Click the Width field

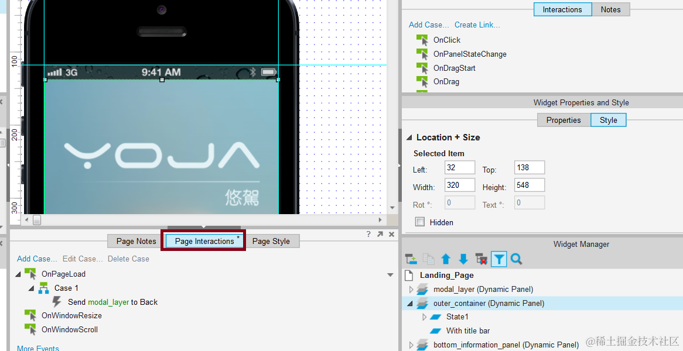coord(460,185)
